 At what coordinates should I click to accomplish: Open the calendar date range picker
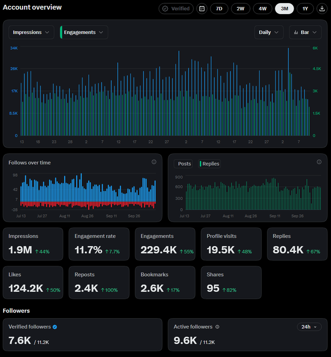point(202,8)
